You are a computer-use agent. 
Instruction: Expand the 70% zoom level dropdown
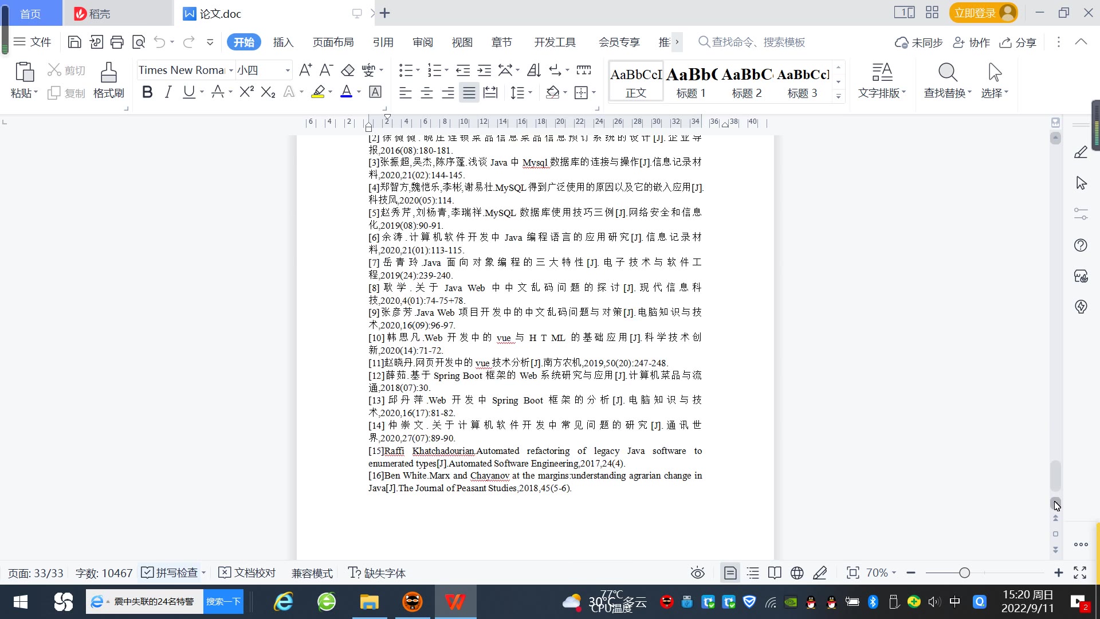coord(894,573)
